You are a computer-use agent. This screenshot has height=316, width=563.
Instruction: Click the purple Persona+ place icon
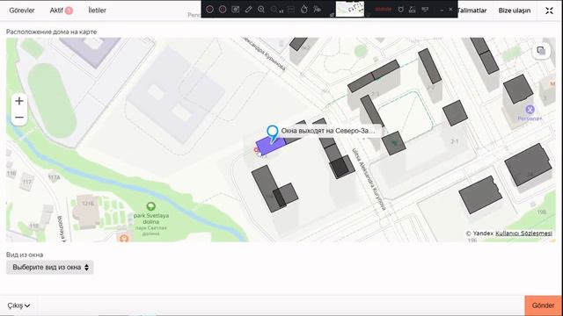(x=530, y=109)
